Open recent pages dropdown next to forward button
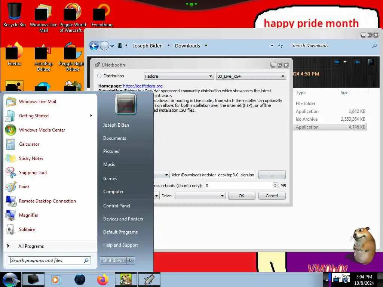Screen dimensions: 383x287 pos(112,46)
